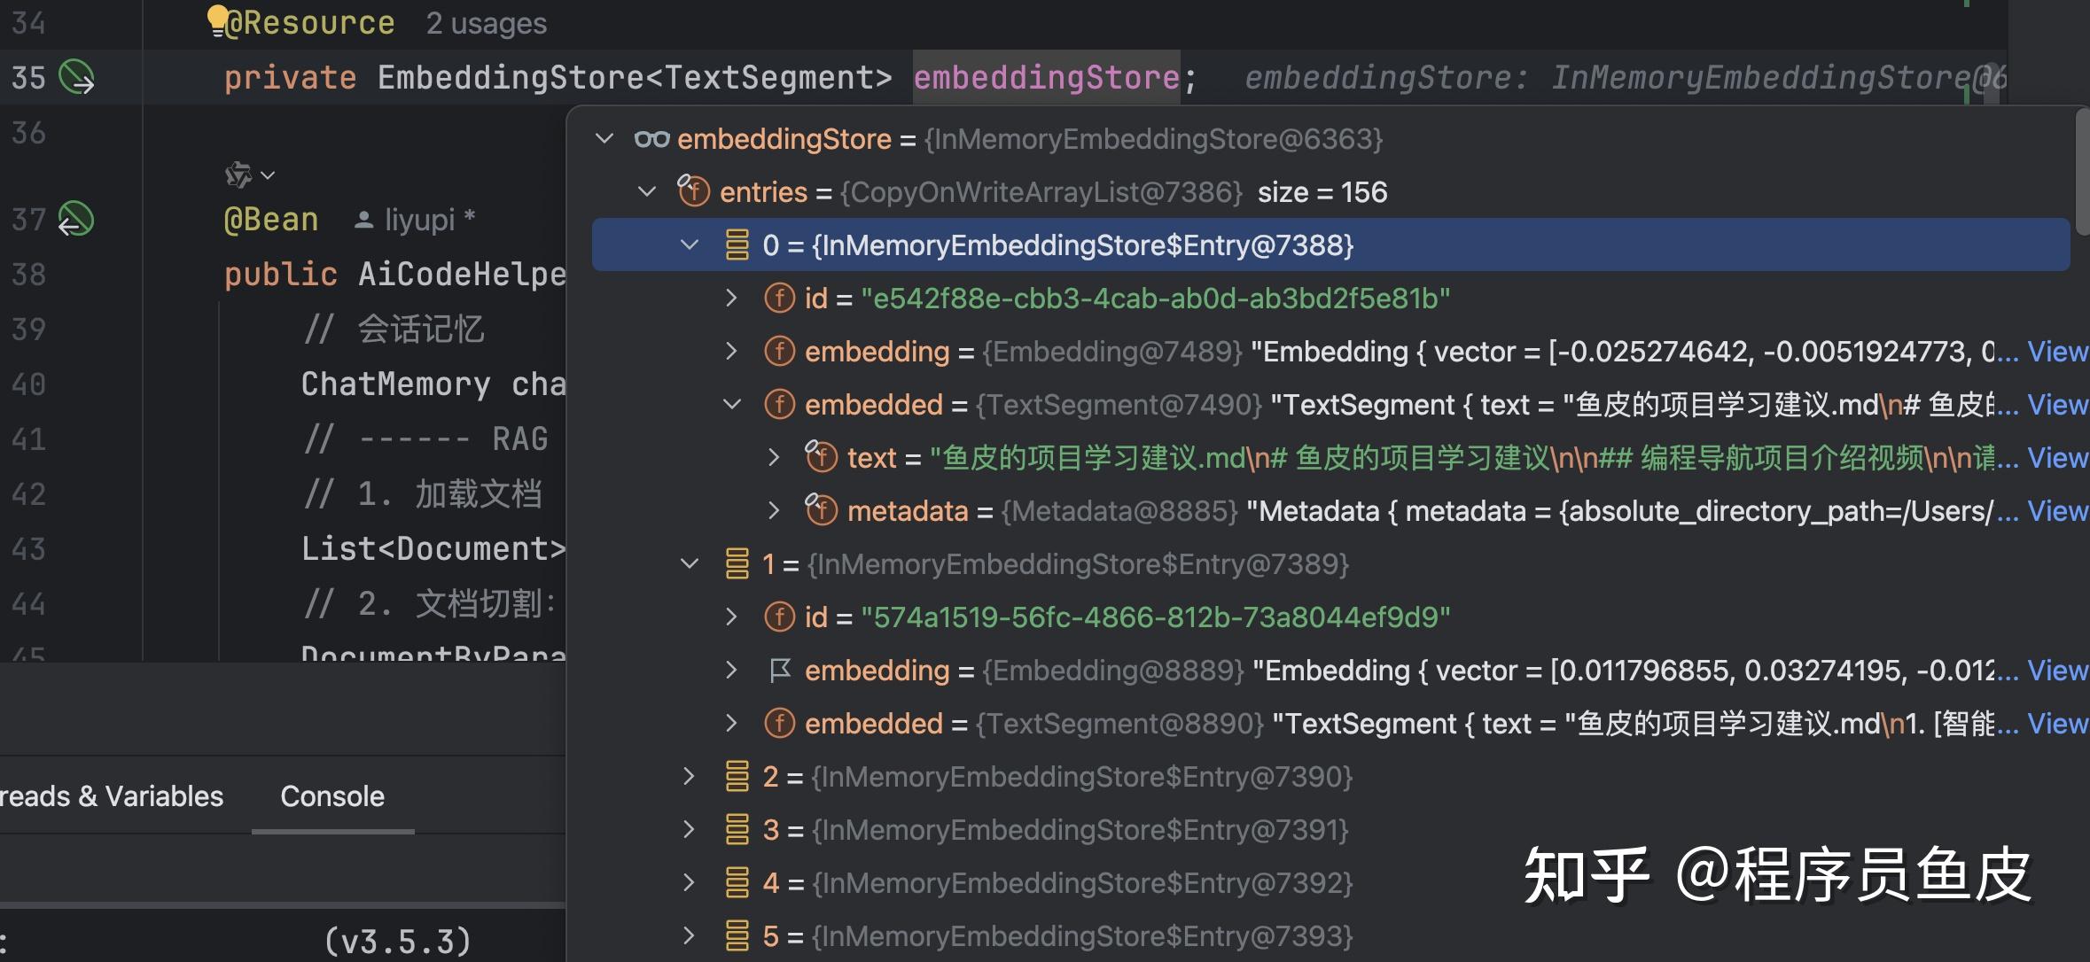Click the bean gutter icon on line 37

(76, 219)
